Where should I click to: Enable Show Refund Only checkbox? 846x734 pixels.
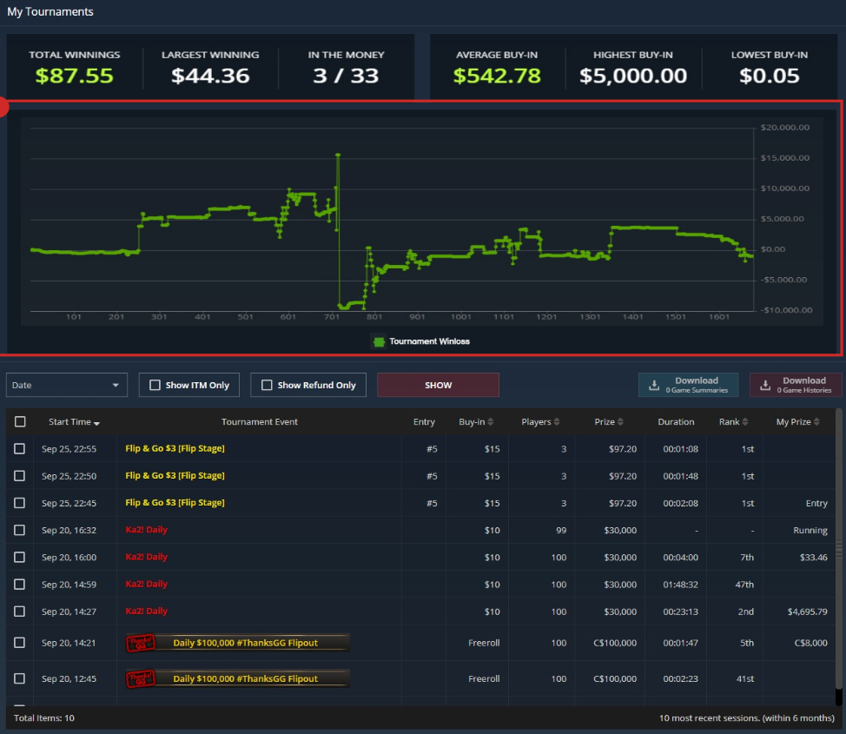[267, 385]
